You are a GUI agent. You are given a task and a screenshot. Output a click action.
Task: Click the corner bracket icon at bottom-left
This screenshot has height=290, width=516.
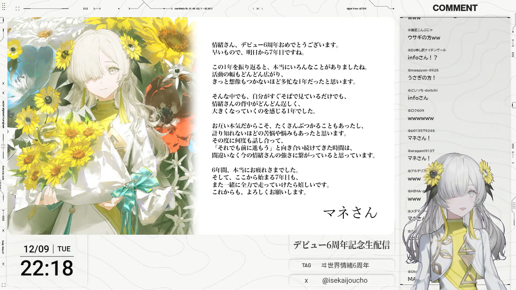coord(3,285)
